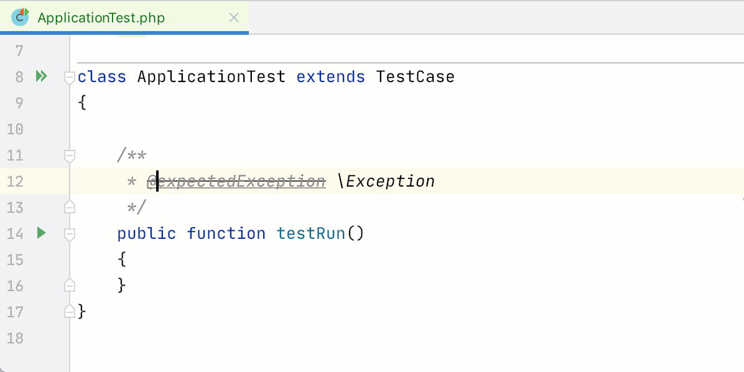Click the ApplicationTest class name in code
Screen dimensions: 744x372
coord(212,77)
